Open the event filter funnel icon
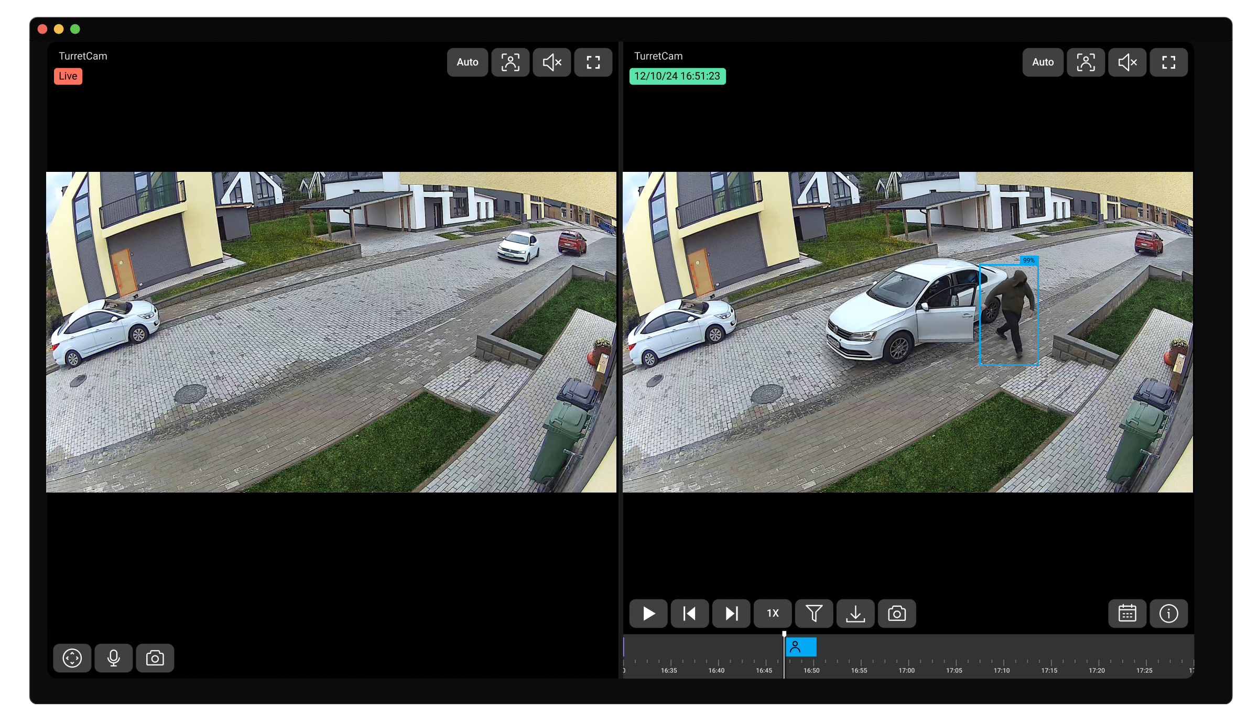This screenshot has width=1258, height=721. tap(814, 613)
